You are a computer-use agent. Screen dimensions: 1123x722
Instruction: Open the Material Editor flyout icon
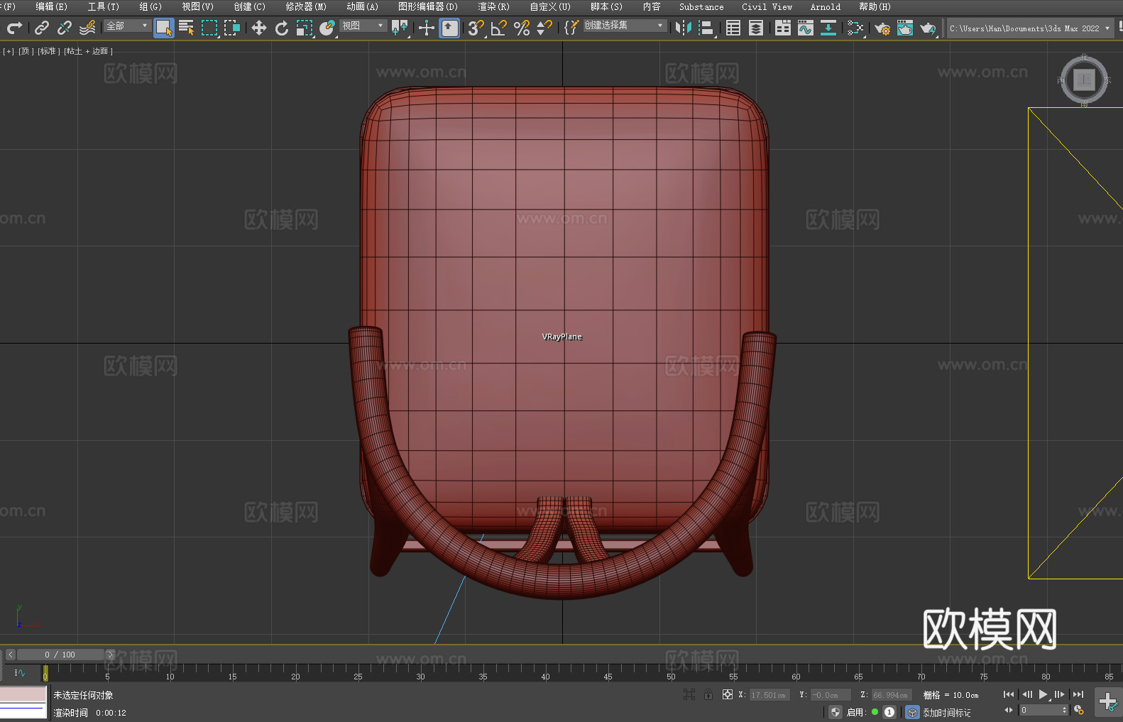tap(855, 28)
